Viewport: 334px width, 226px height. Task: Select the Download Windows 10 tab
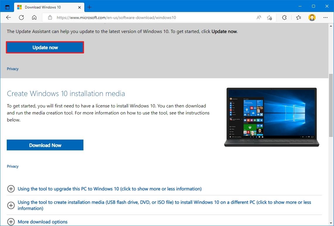tap(47, 7)
